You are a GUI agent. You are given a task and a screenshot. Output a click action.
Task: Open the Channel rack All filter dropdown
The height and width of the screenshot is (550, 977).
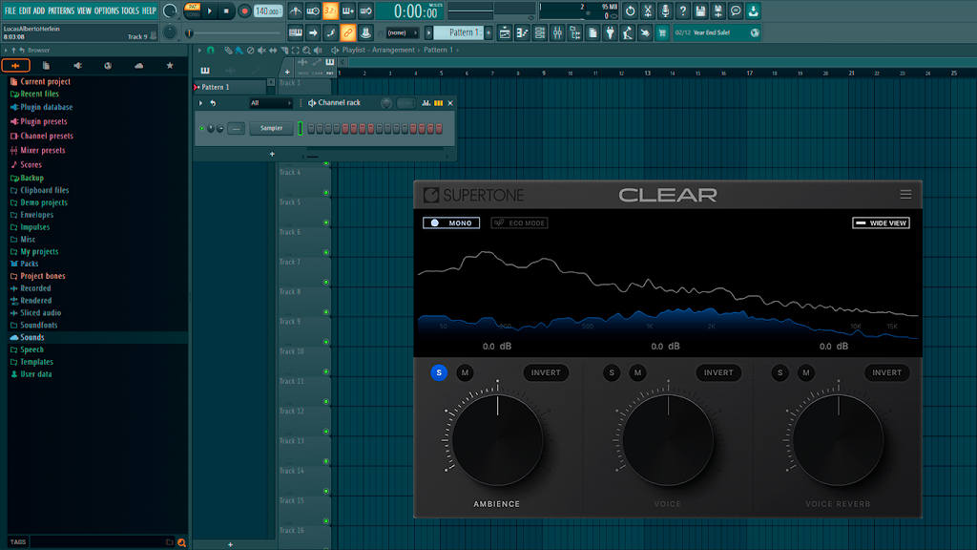point(270,103)
